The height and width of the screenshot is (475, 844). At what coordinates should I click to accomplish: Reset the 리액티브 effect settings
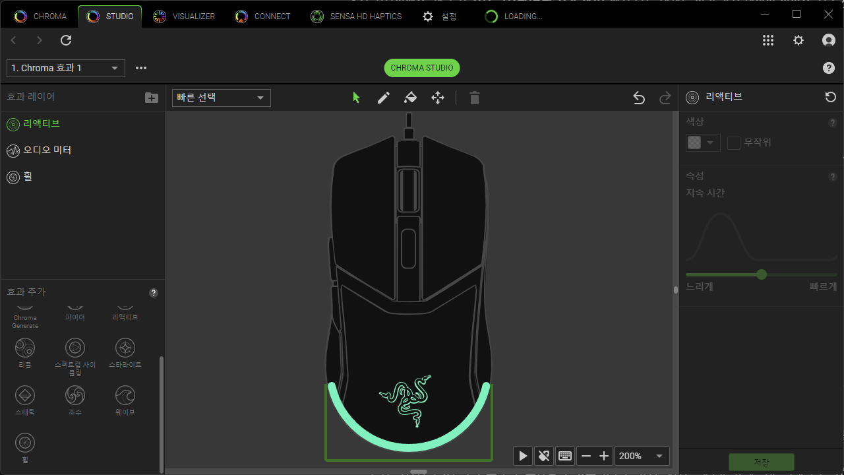tap(831, 97)
